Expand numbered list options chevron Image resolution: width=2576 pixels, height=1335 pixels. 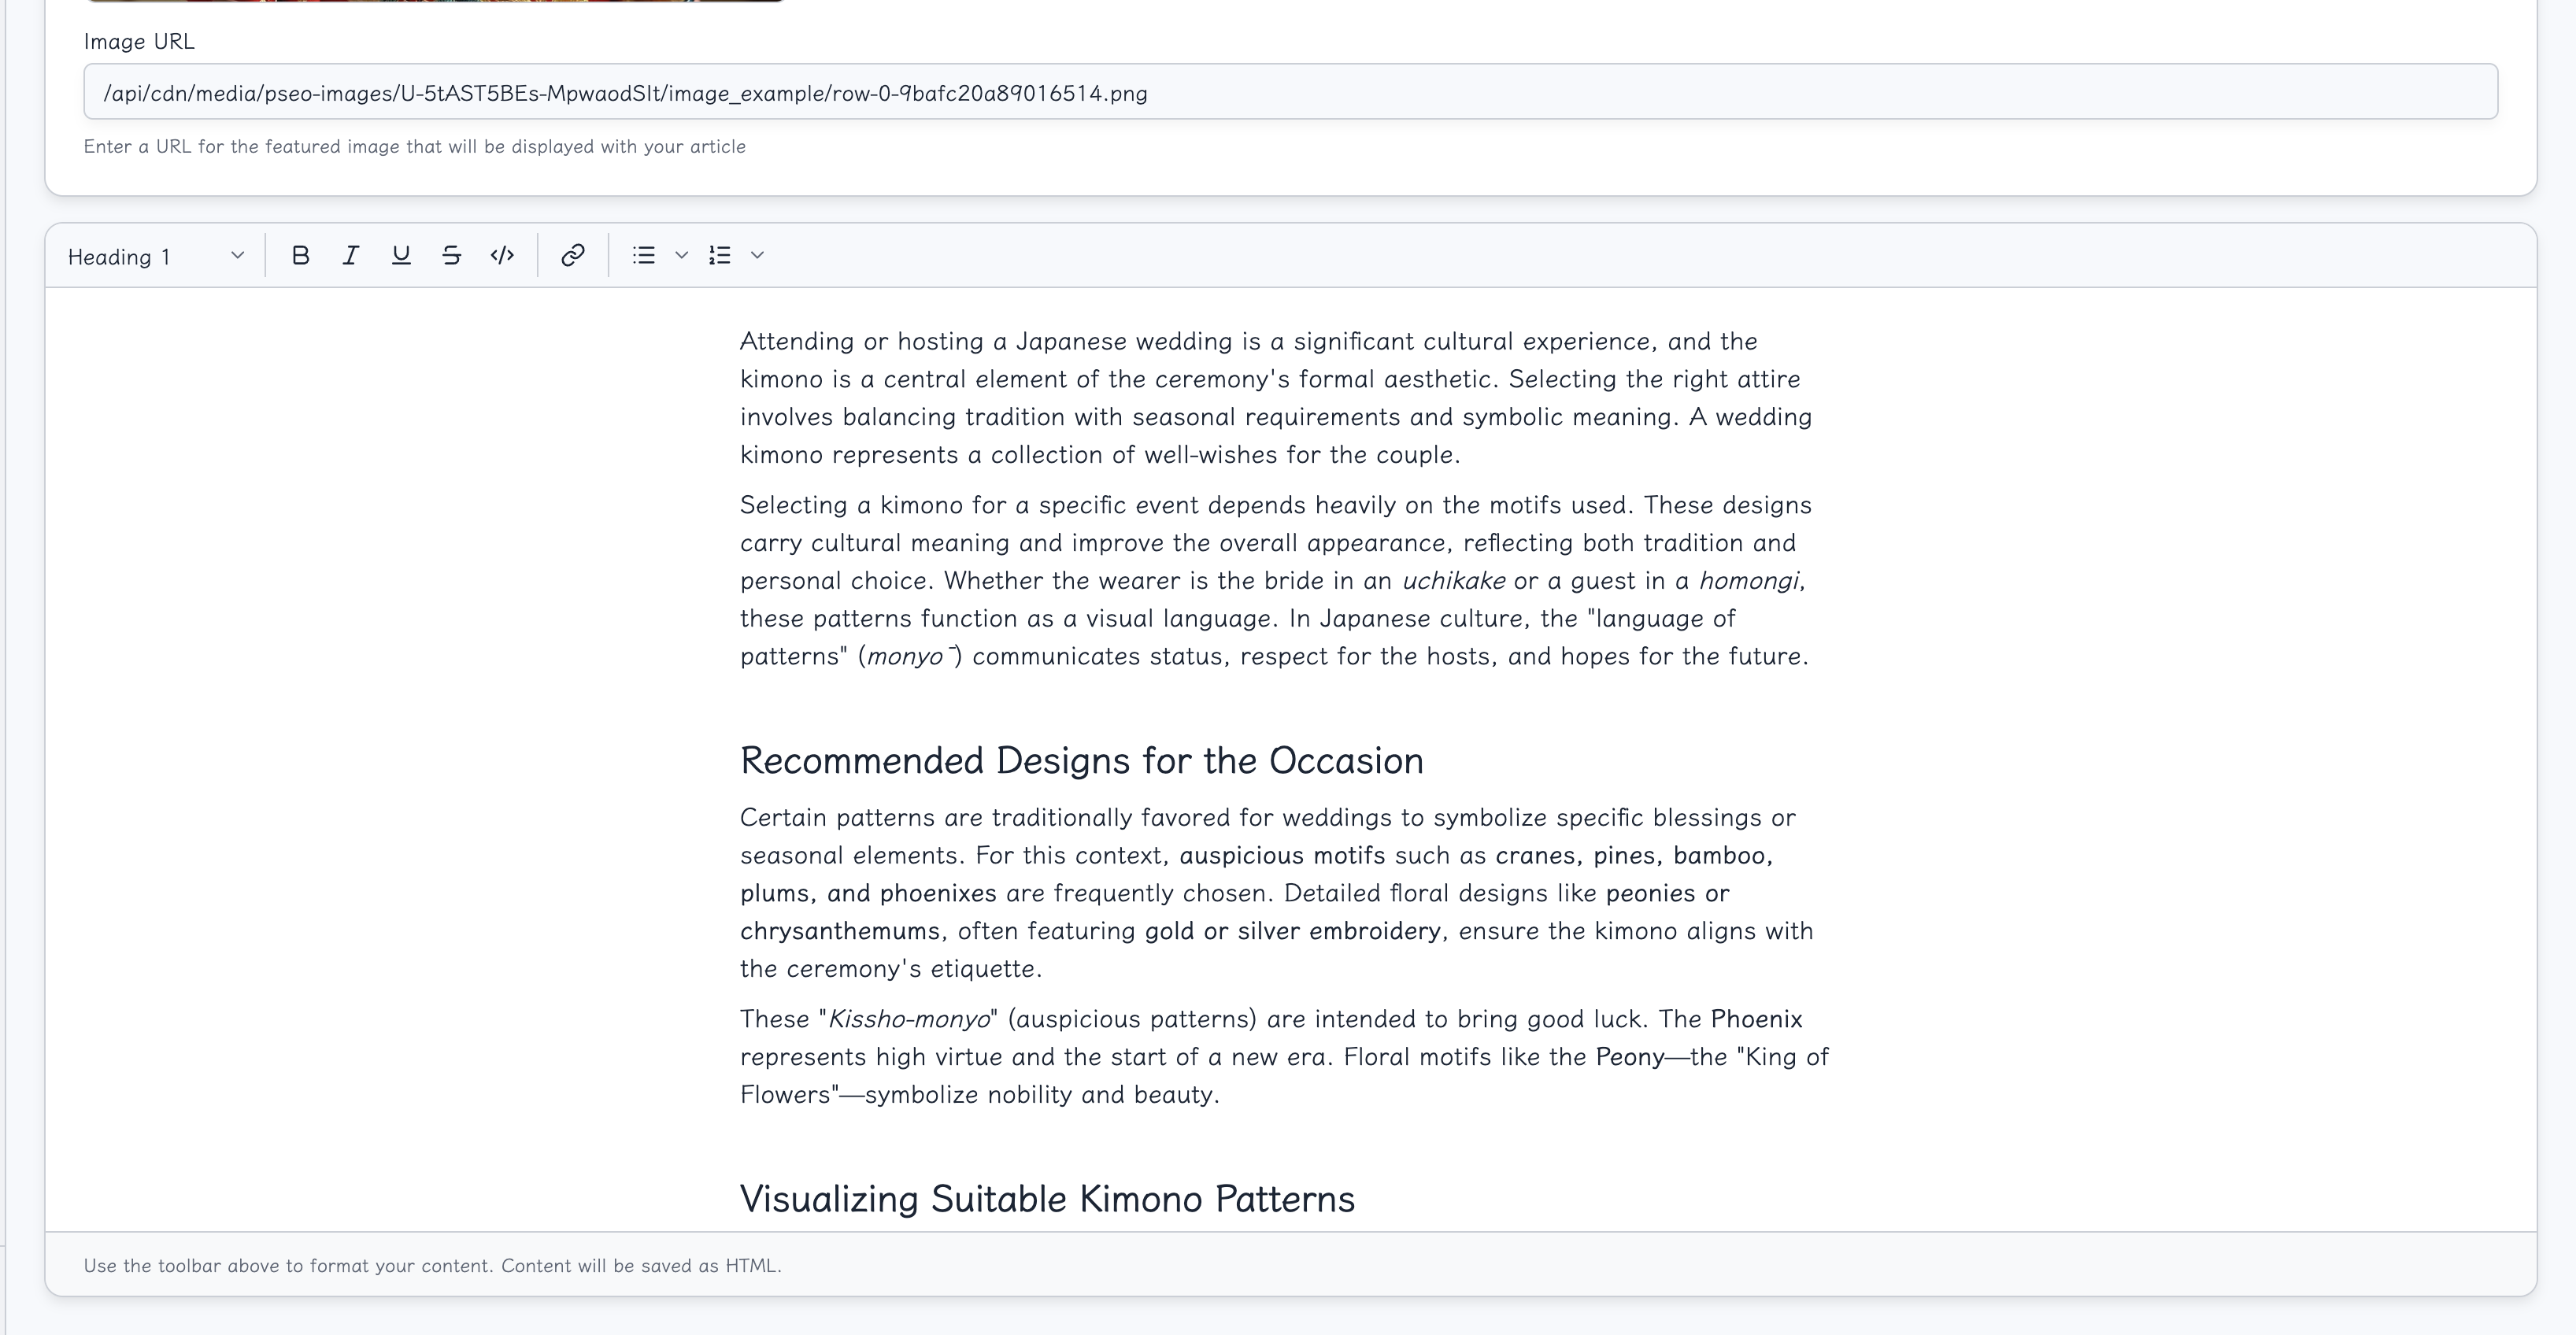click(x=757, y=256)
